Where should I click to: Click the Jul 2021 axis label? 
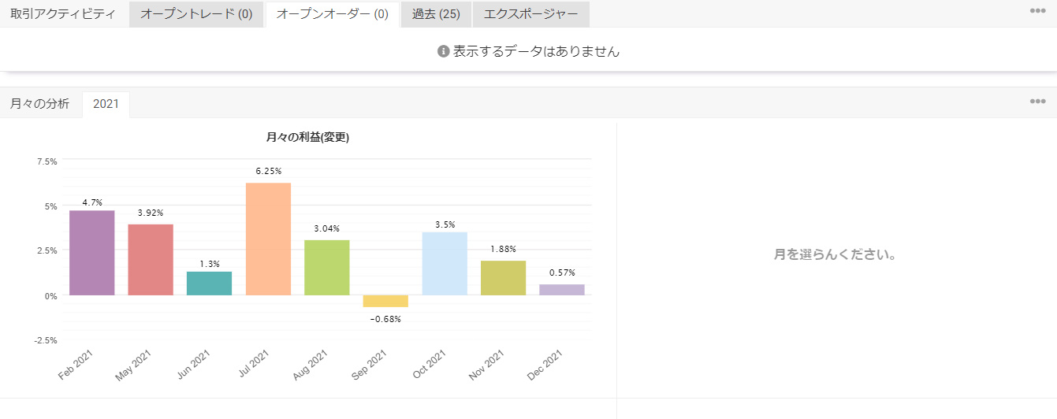pos(255,364)
